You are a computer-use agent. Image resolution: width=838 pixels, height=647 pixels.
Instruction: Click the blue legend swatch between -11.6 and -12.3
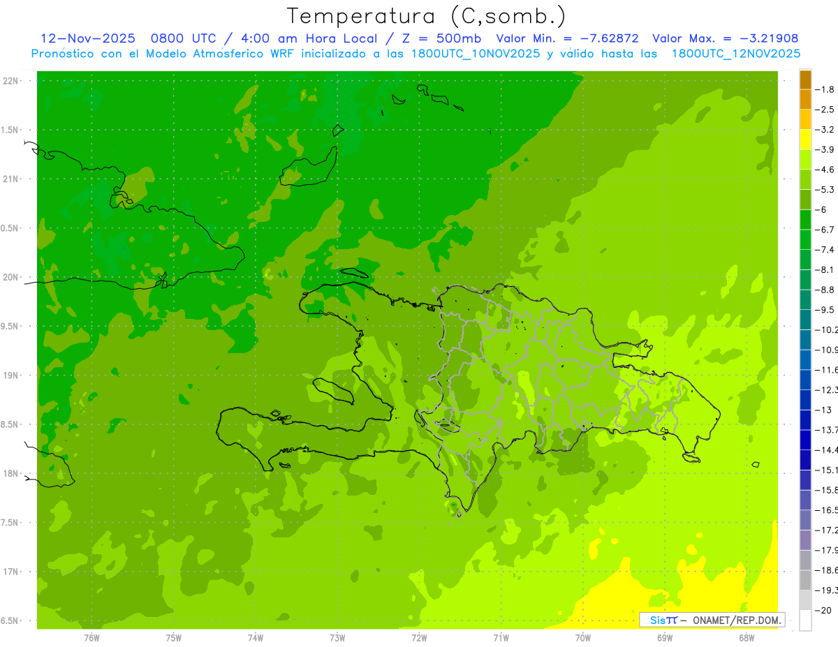click(805, 379)
